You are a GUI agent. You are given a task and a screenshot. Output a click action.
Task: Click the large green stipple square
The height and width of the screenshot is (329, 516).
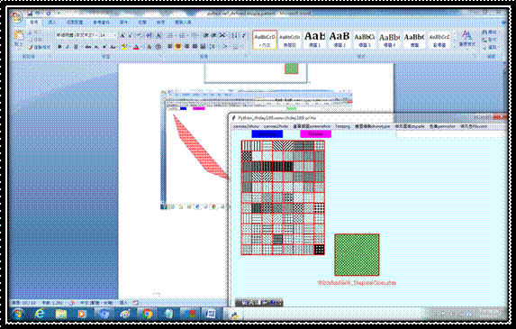357,254
